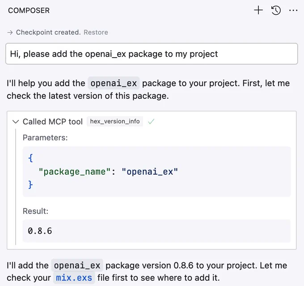Click the Parameters: label

(45, 138)
